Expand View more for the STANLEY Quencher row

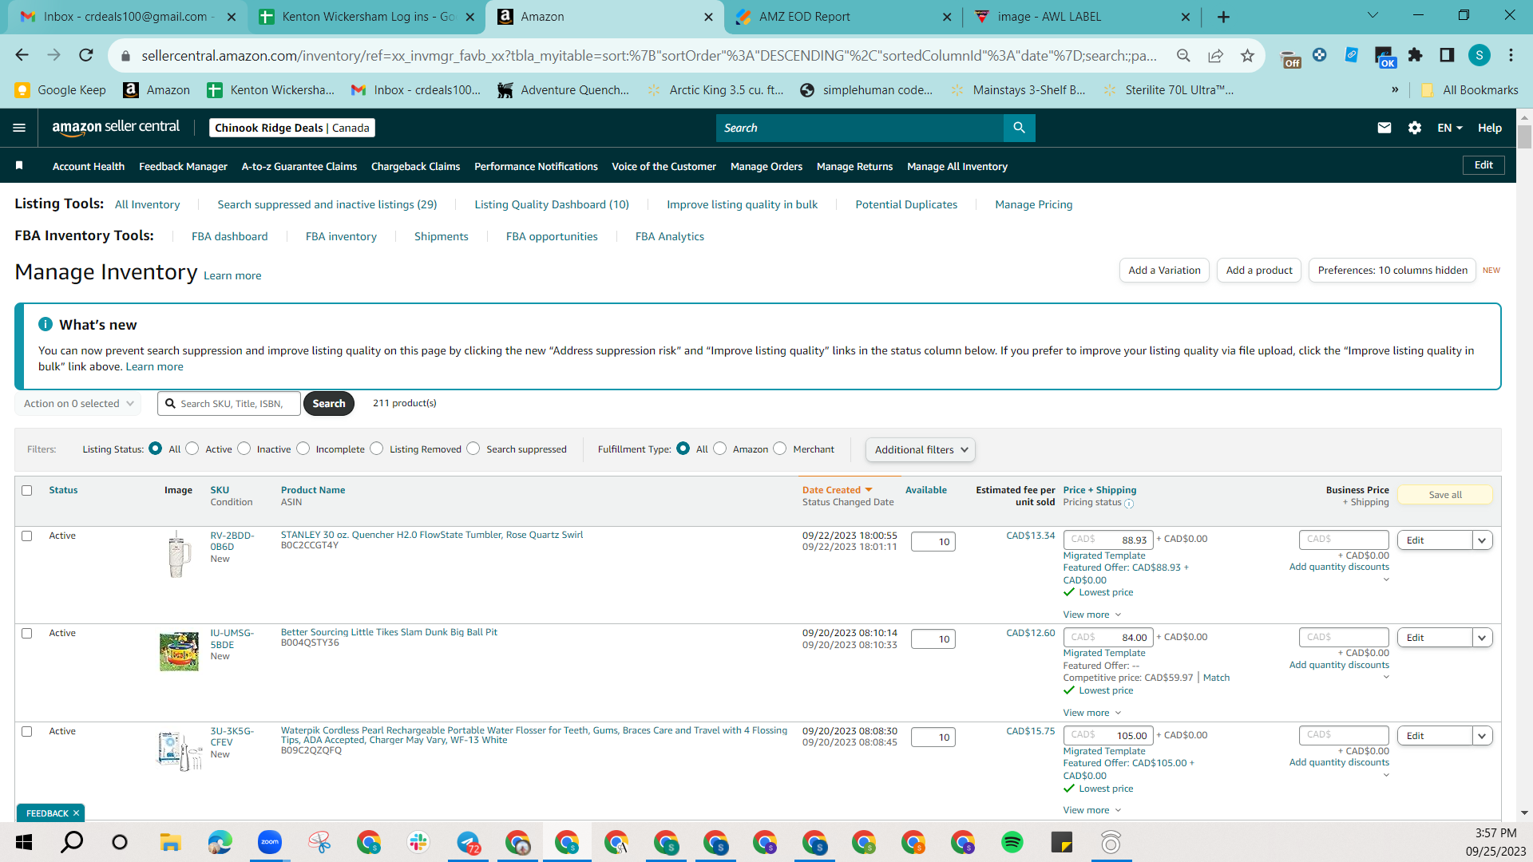tap(1091, 615)
